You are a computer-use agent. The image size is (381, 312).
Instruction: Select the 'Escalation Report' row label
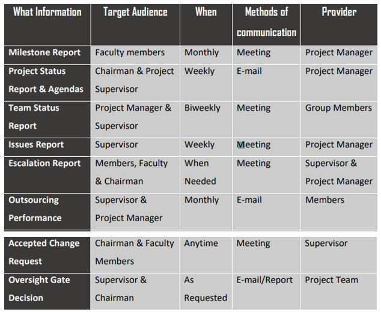click(47, 175)
